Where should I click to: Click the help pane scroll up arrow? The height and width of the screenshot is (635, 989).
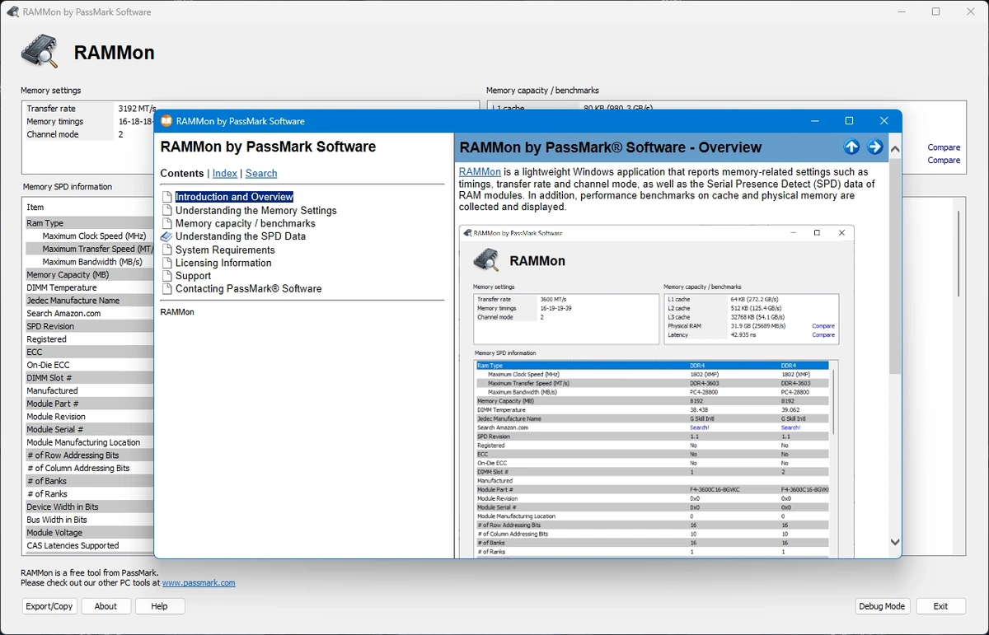[x=895, y=149]
